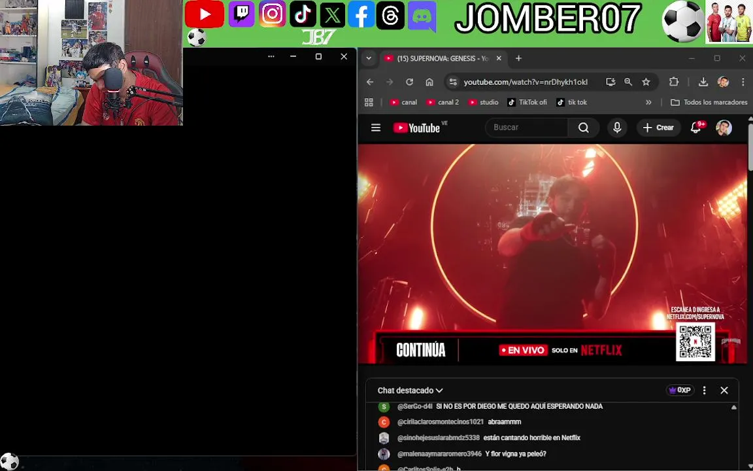753x471 pixels.
Task: Reload the YouTube page
Action: click(x=409, y=82)
